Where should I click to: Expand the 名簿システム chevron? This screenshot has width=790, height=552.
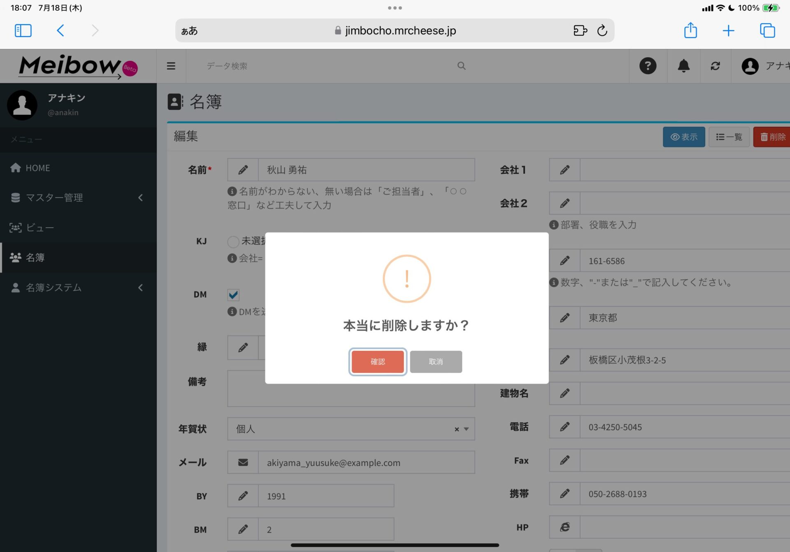point(141,287)
